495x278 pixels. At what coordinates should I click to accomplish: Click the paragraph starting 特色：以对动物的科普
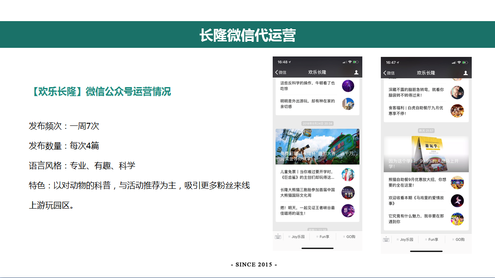(x=140, y=195)
